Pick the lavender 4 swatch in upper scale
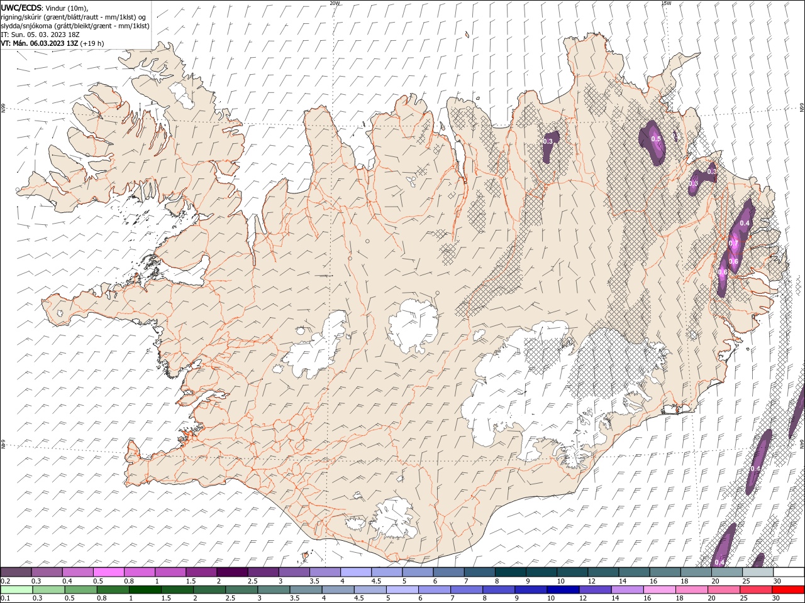 (356, 572)
